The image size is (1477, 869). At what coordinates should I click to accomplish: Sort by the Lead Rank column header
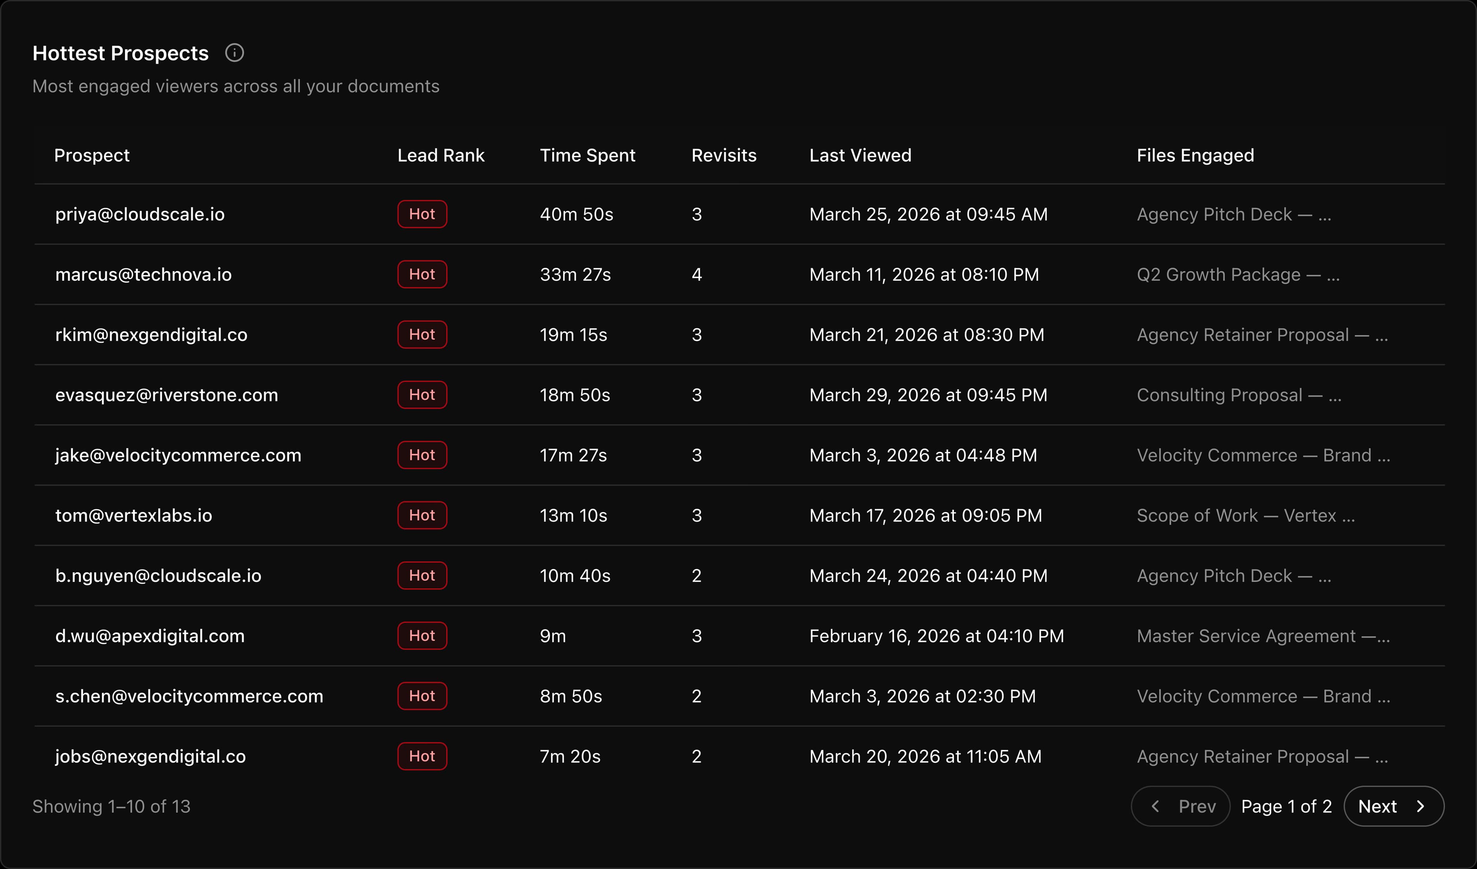coord(441,155)
